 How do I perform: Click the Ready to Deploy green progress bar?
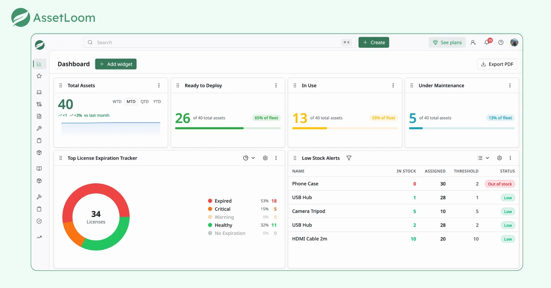228,128
